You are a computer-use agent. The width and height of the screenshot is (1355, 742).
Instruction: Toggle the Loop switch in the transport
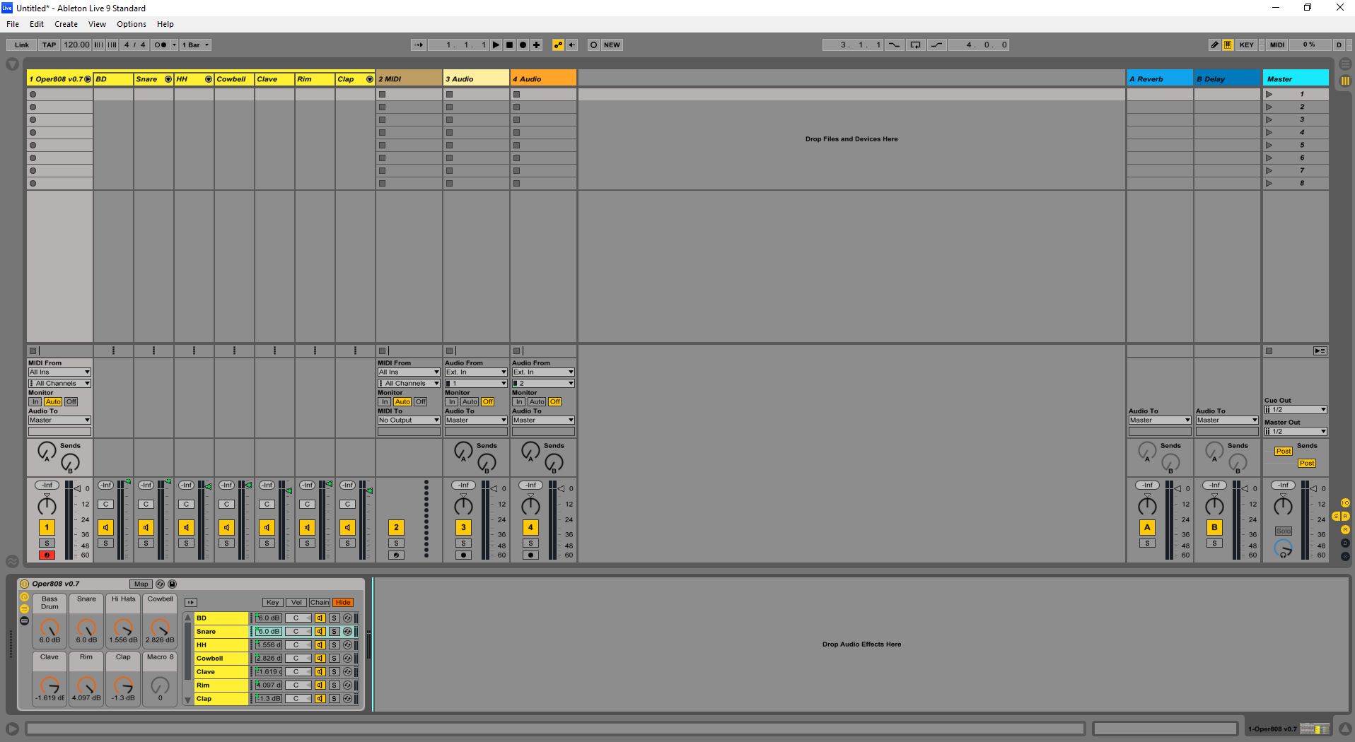915,45
